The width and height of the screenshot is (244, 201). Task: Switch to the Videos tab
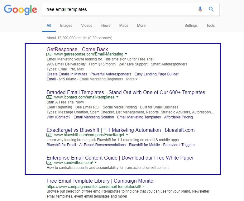(87, 26)
